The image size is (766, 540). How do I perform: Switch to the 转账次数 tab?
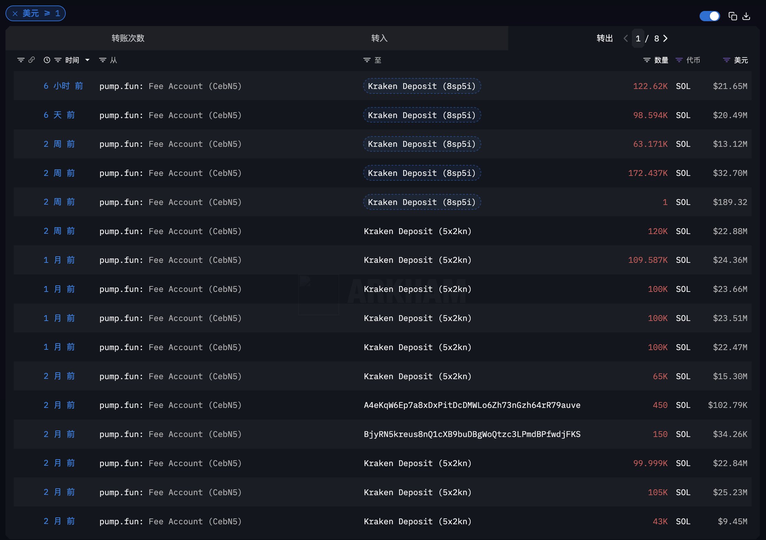(x=128, y=38)
